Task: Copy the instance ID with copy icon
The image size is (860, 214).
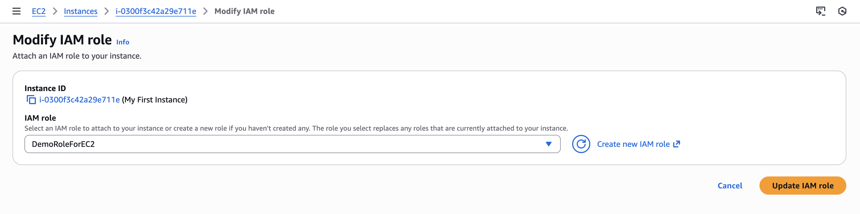Action: [31, 100]
